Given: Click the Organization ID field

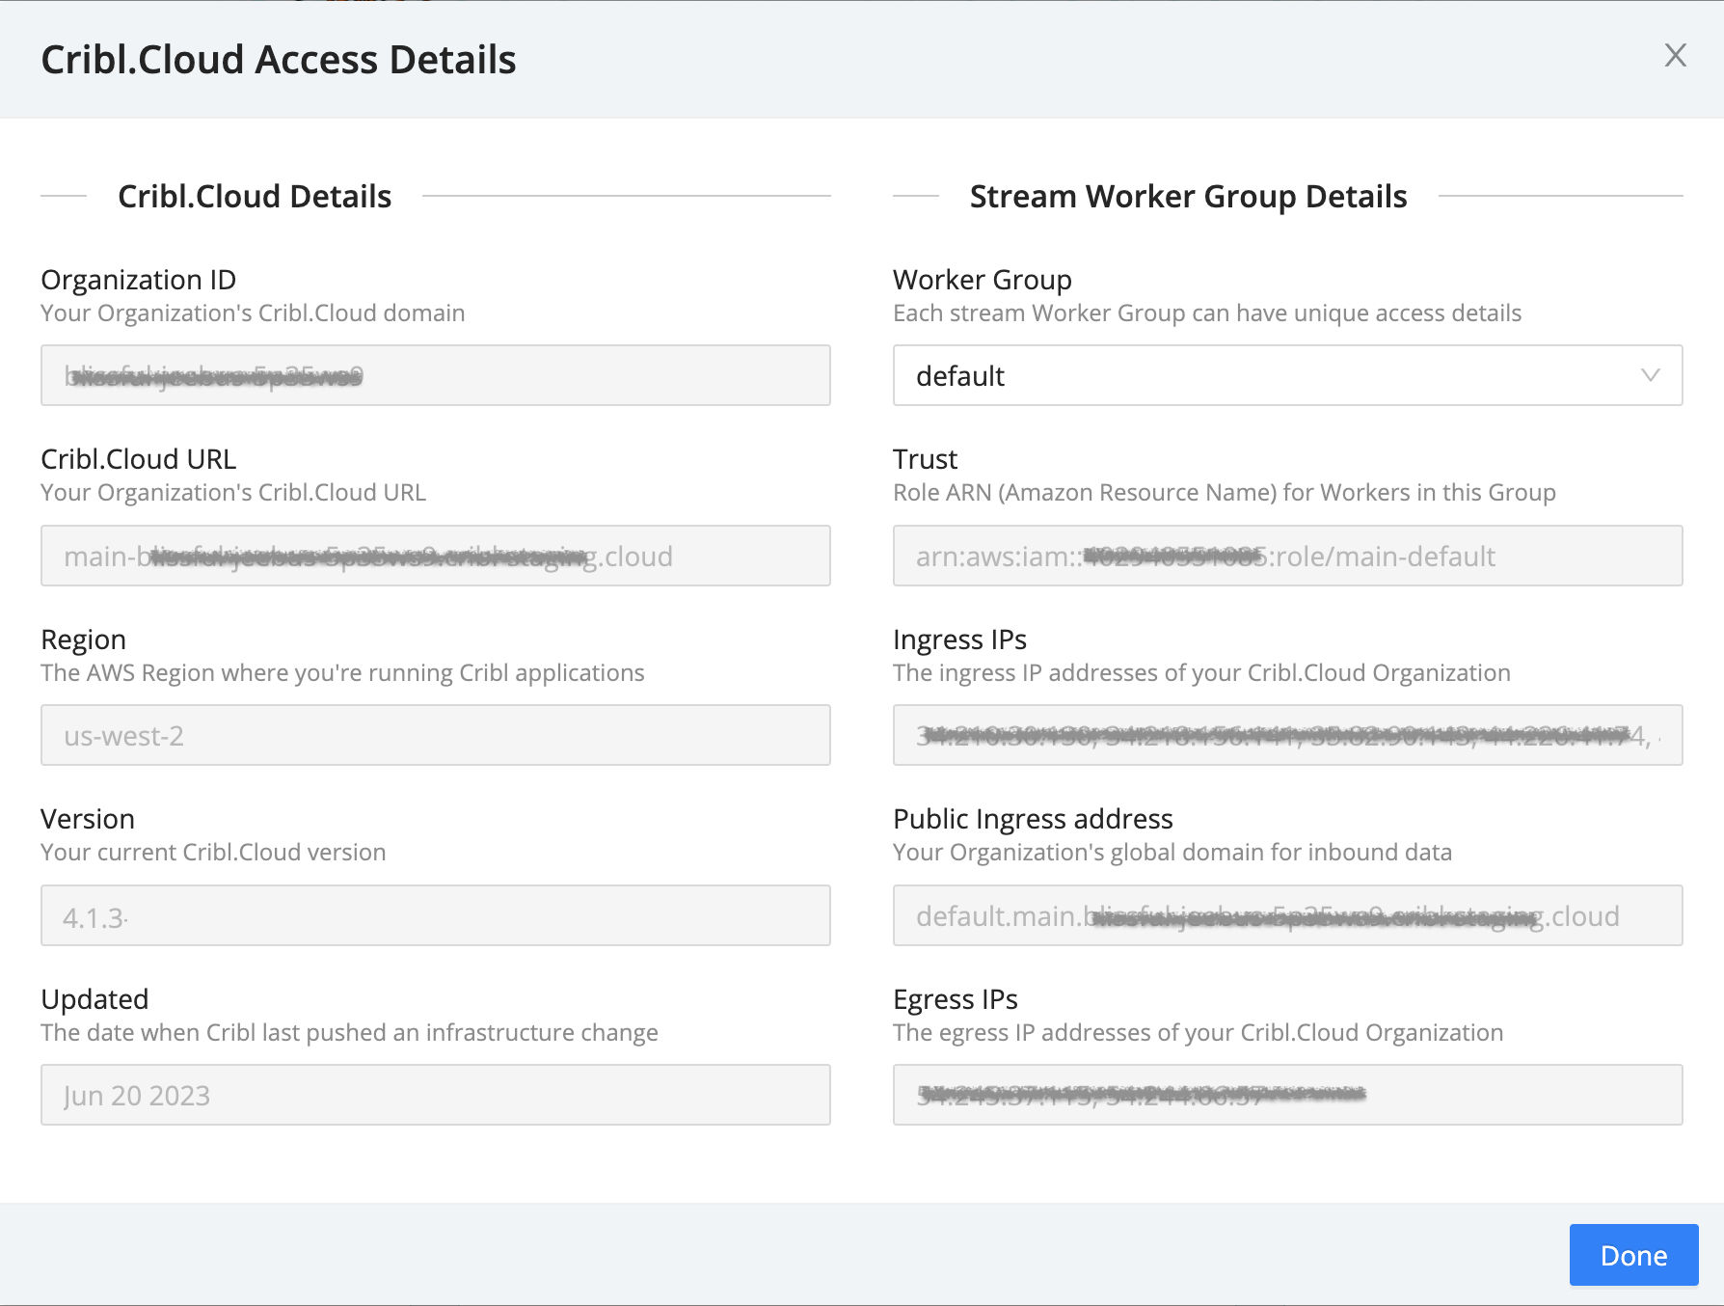Looking at the screenshot, I should click(x=436, y=375).
